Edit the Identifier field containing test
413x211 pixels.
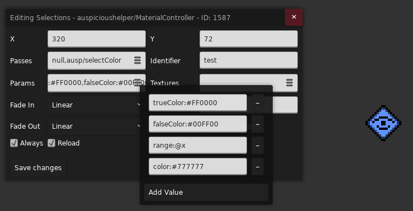[249, 60]
